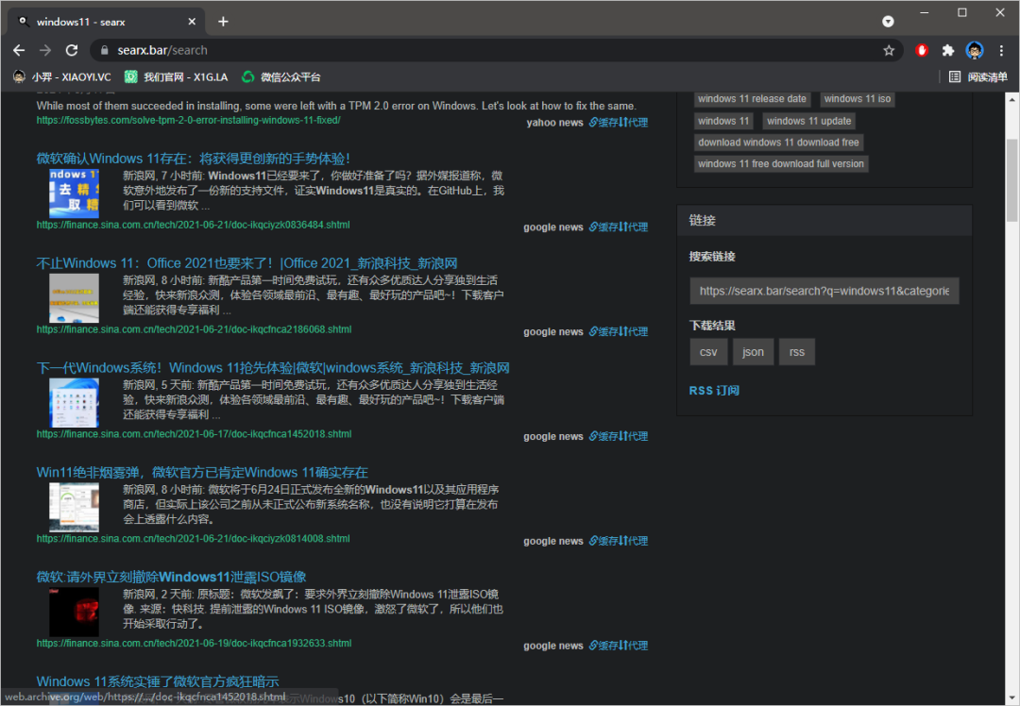Viewport: 1020px width, 706px height.
Task: Open the tab search dropdown arrow
Action: 888,21
